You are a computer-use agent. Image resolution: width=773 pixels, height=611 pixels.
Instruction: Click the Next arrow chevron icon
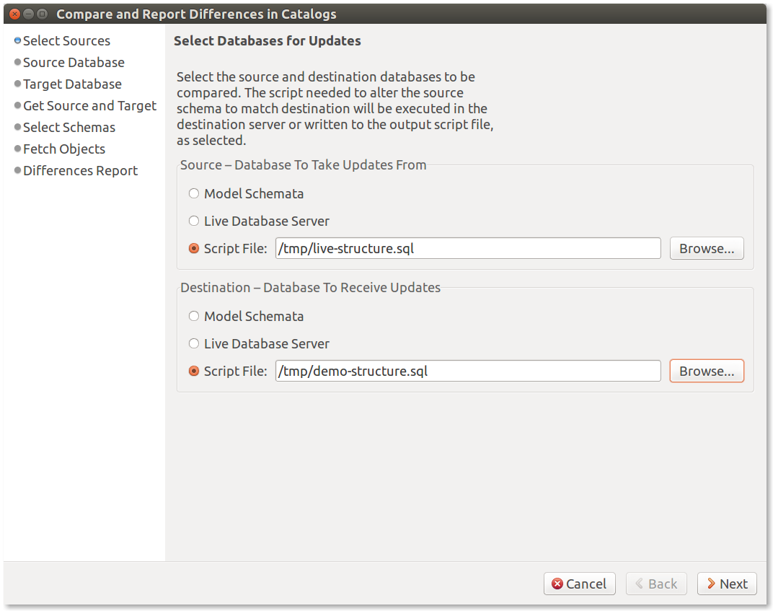click(711, 584)
